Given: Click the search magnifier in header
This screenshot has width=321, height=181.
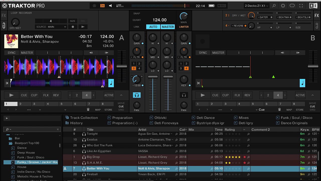Looking at the screenshot, I should [274, 6].
